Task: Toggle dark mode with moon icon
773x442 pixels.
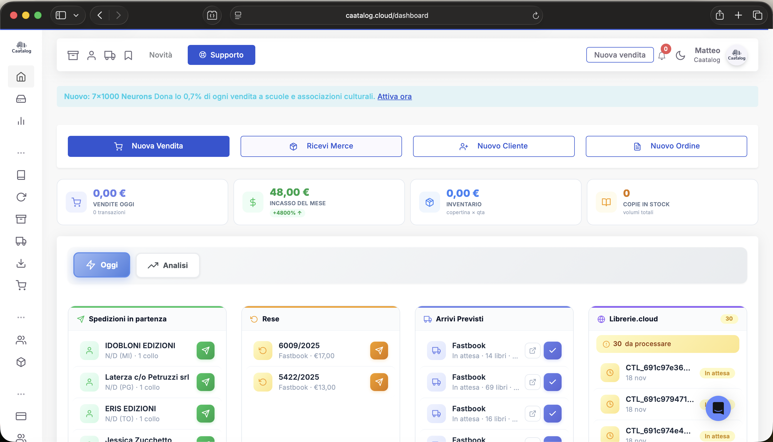Action: [680, 55]
